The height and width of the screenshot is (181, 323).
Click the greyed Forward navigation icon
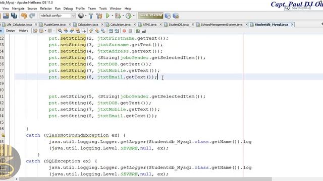pos(49,31)
